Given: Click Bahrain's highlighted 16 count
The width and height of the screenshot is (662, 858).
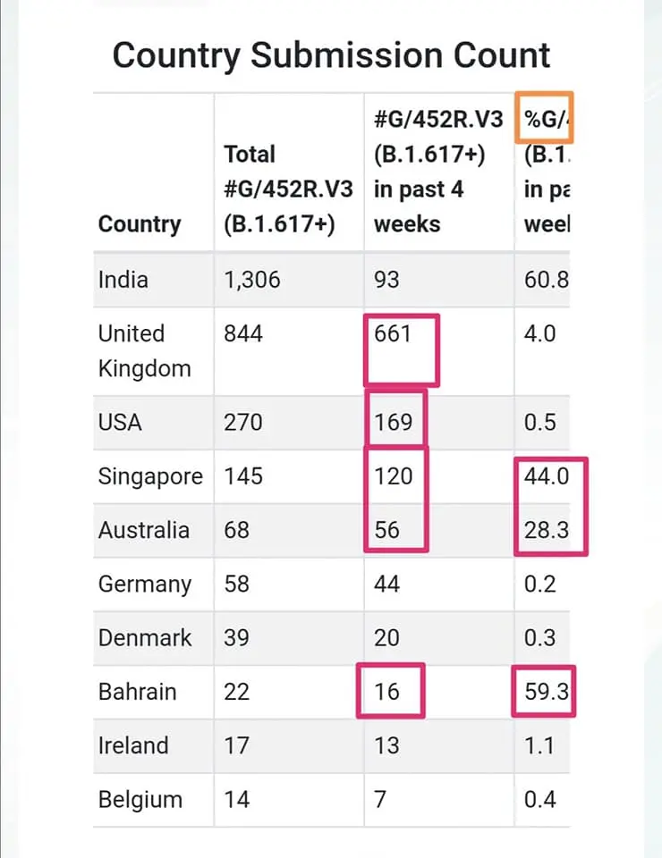Looking at the screenshot, I should pyautogui.click(x=387, y=692).
